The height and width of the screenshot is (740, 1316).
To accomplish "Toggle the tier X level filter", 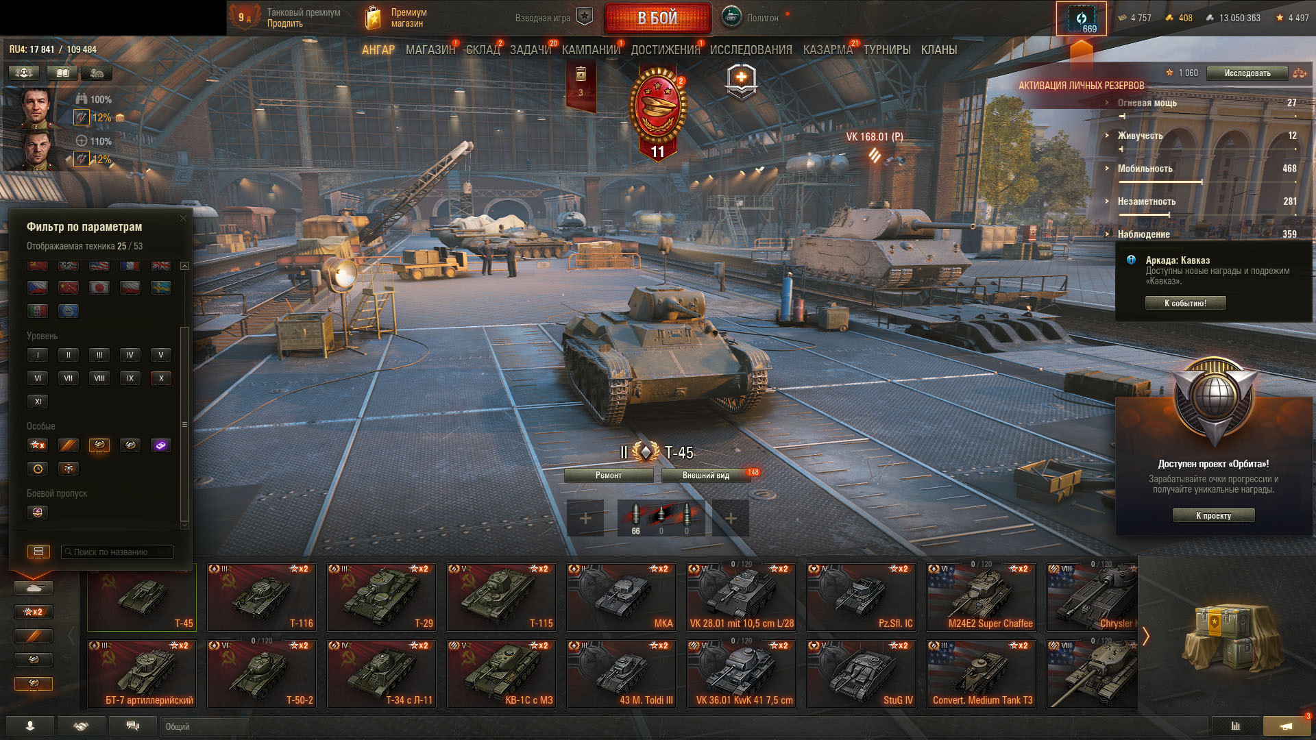I will click(x=161, y=378).
